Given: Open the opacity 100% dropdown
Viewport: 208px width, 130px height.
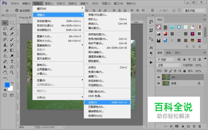Looking at the screenshot, I should pos(205,65).
